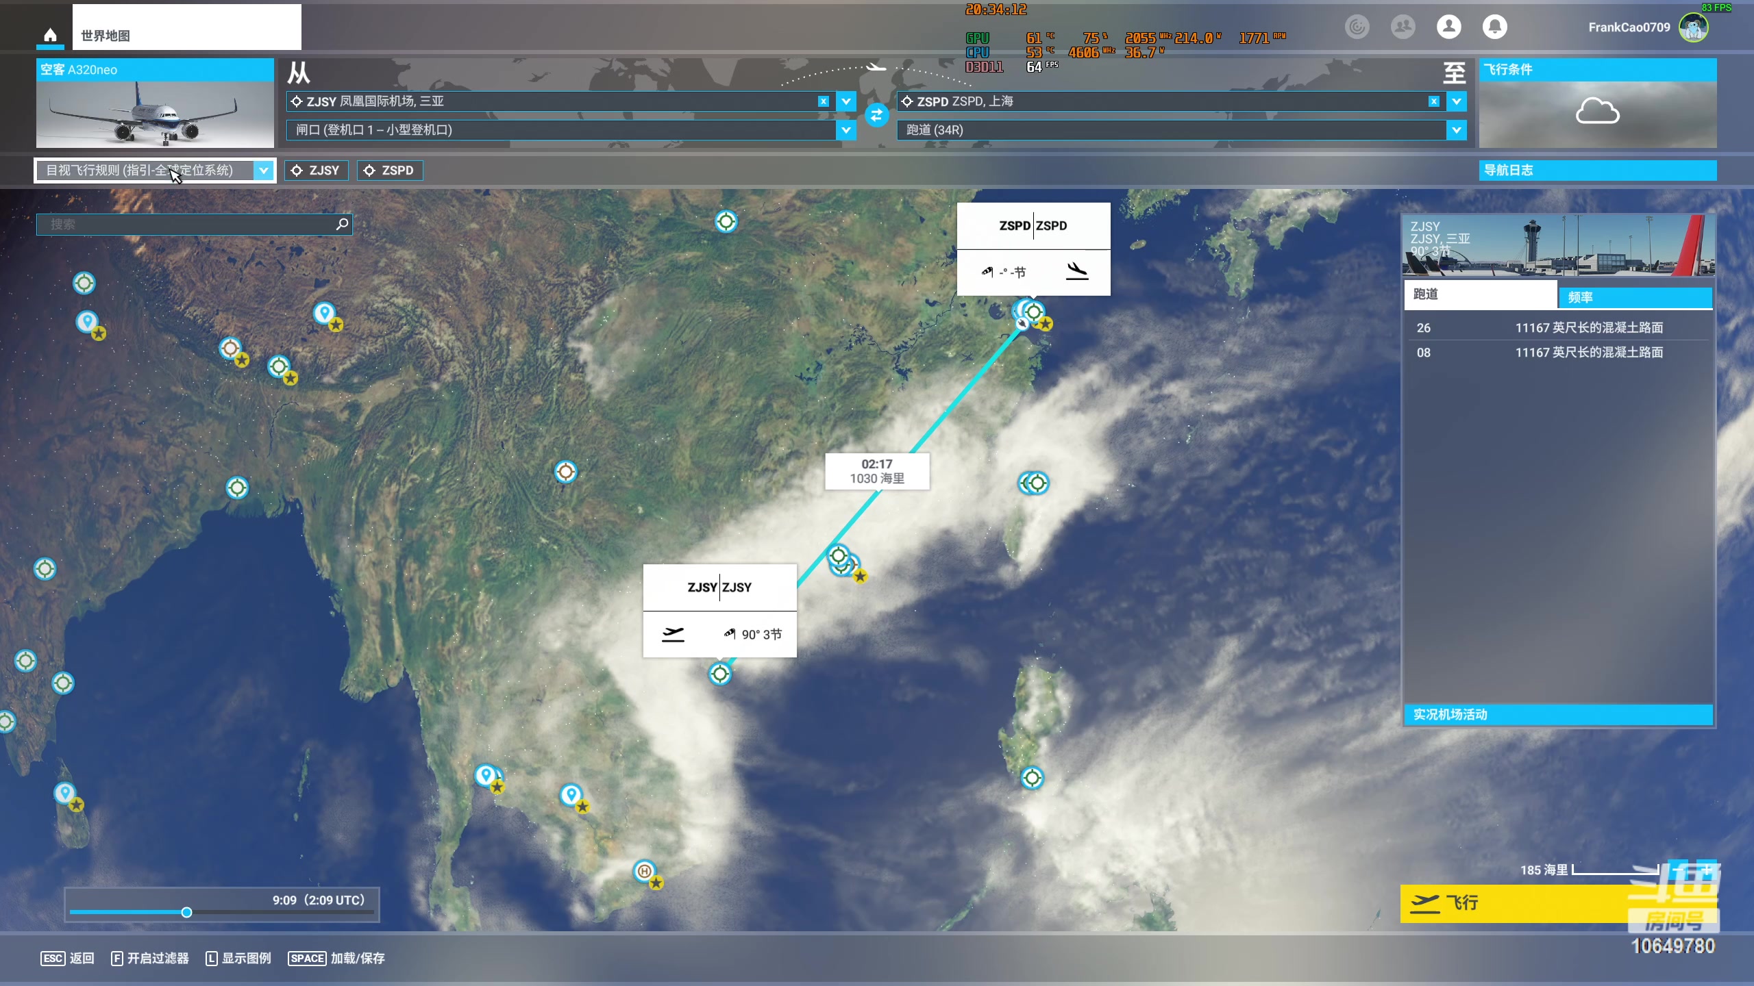Clear the ZJSY departure airport field
This screenshot has height=986, width=1754.
click(x=824, y=101)
